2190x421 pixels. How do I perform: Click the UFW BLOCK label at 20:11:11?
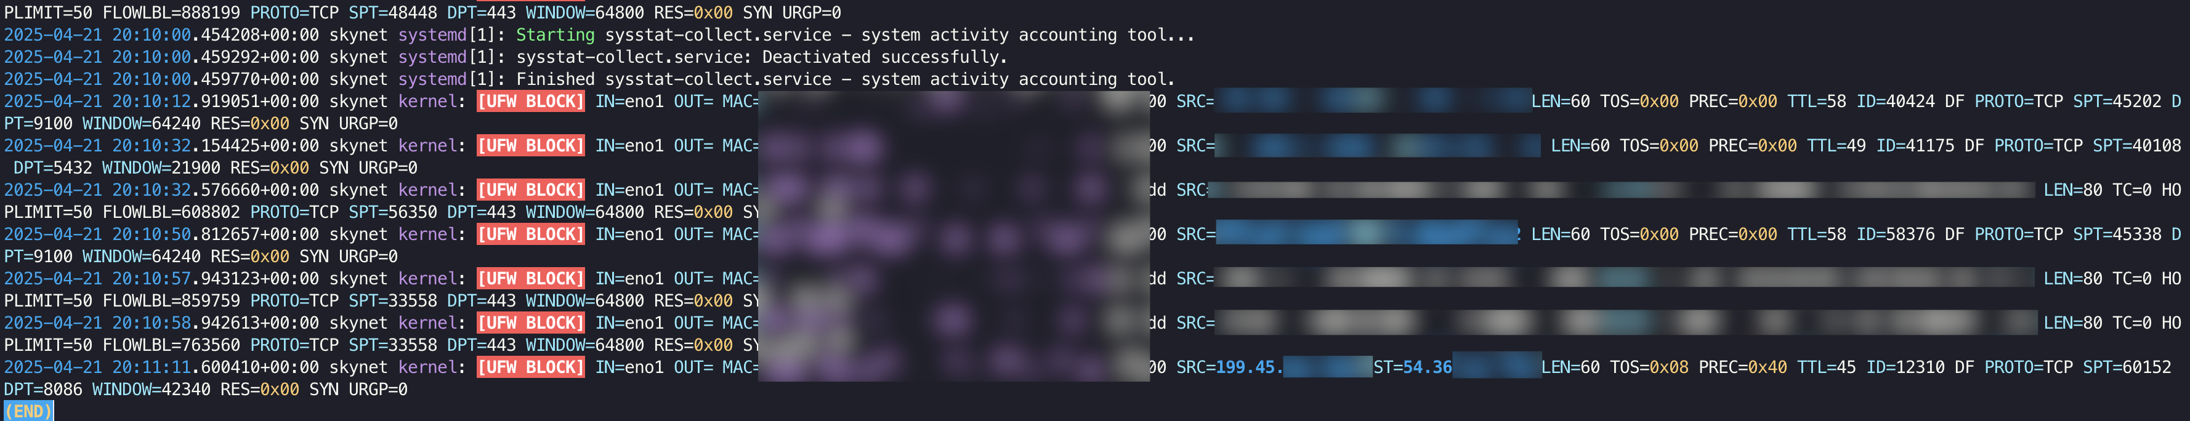530,367
